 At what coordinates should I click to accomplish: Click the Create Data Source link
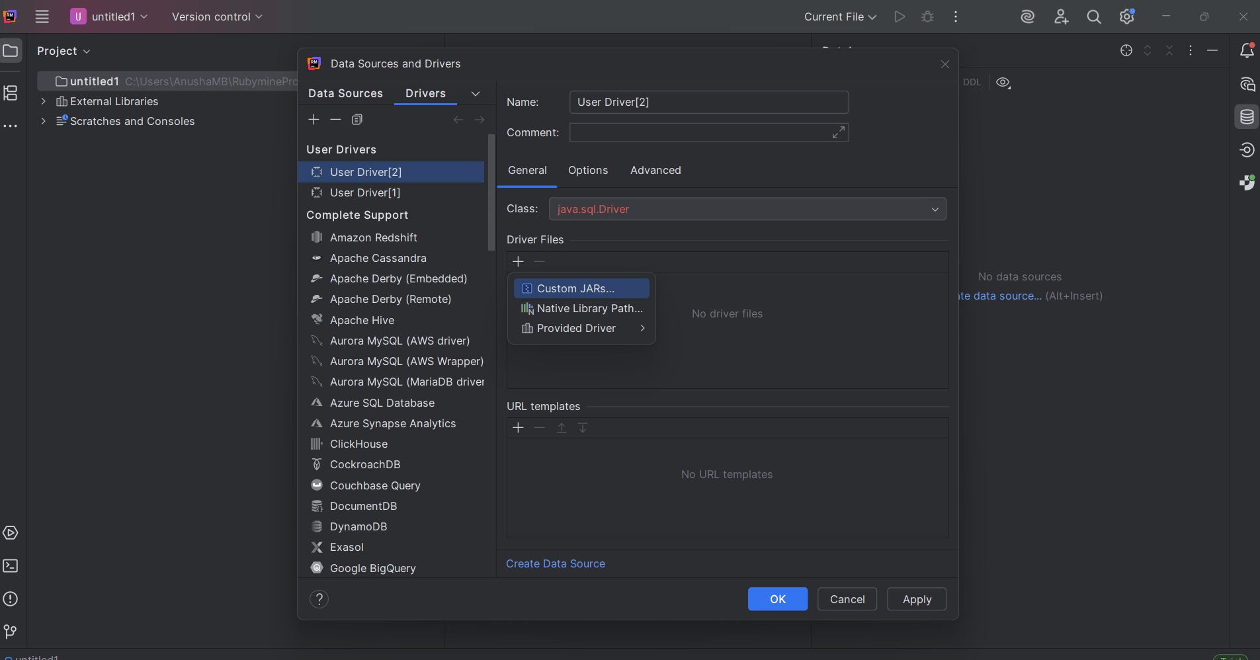pos(555,563)
